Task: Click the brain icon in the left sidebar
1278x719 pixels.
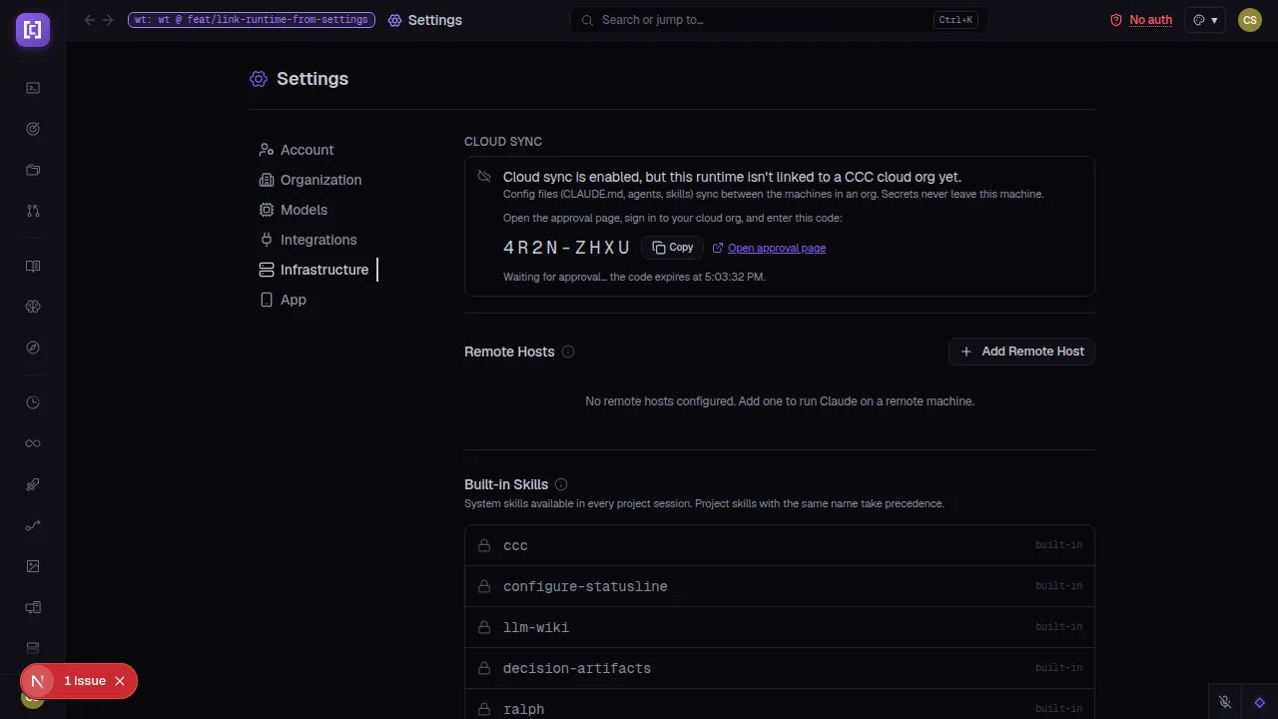Action: (33, 307)
